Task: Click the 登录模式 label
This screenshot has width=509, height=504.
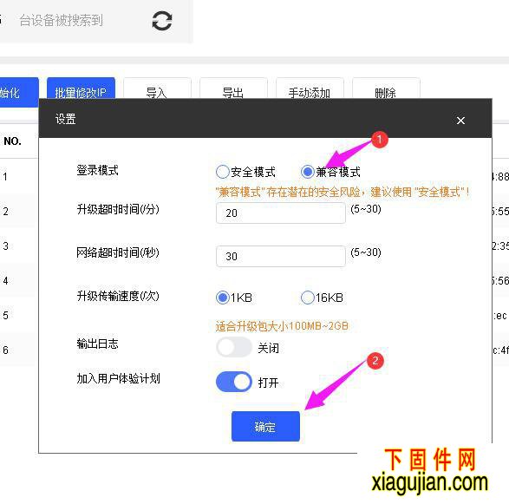Action: click(x=97, y=170)
